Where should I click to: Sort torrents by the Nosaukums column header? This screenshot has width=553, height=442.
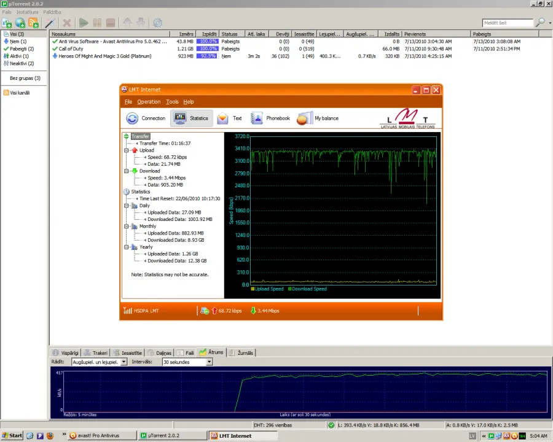110,34
